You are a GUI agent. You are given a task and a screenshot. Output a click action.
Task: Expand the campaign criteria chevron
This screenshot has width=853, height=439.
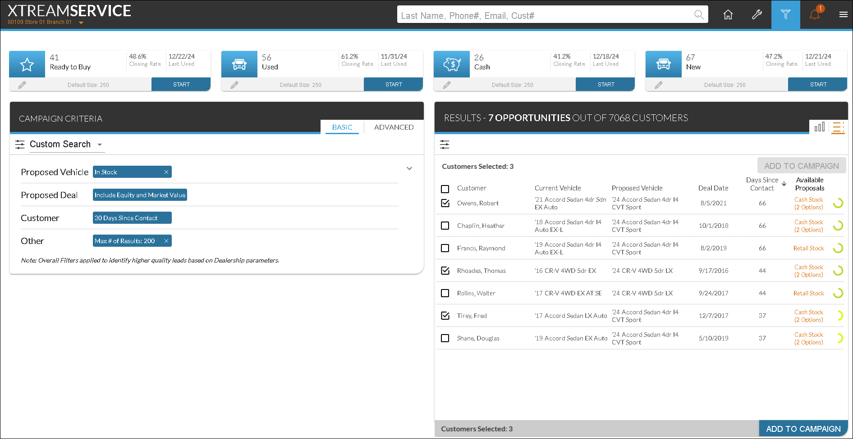409,168
